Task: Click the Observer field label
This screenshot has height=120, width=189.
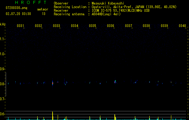Action: click(x=61, y=3)
